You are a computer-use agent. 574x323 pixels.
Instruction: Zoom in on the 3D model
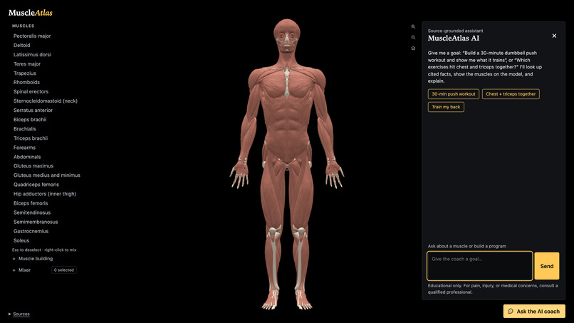pyautogui.click(x=413, y=26)
